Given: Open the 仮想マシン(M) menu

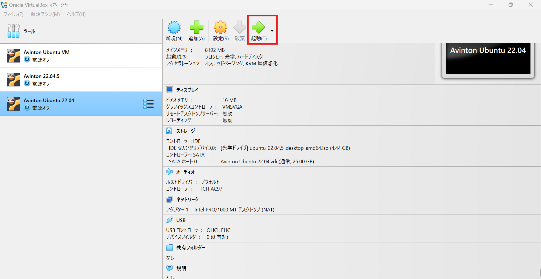Looking at the screenshot, I should click(x=45, y=14).
